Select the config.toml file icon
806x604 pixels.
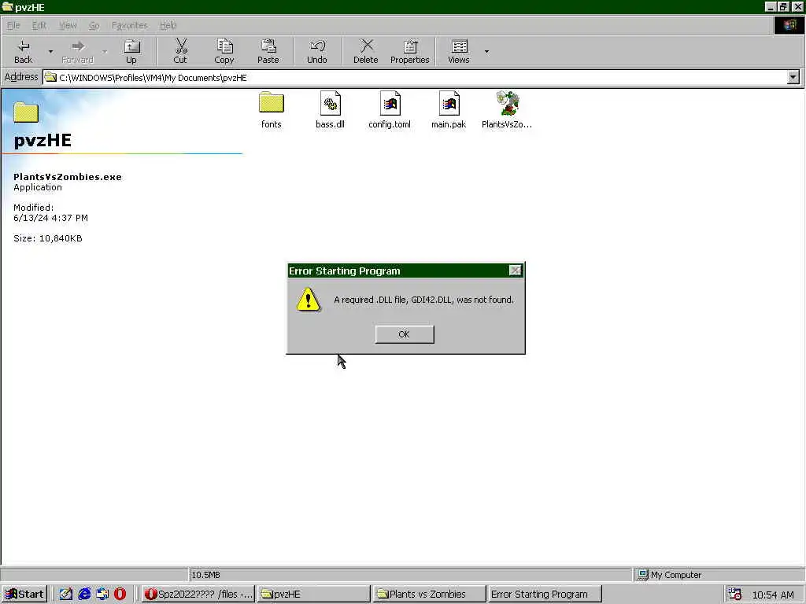pyautogui.click(x=390, y=103)
